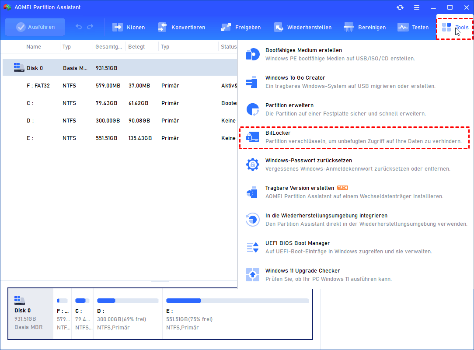This screenshot has height=350, width=474.
Task: Open the Wiederherstellen toolbar menu
Action: pyautogui.click(x=303, y=27)
